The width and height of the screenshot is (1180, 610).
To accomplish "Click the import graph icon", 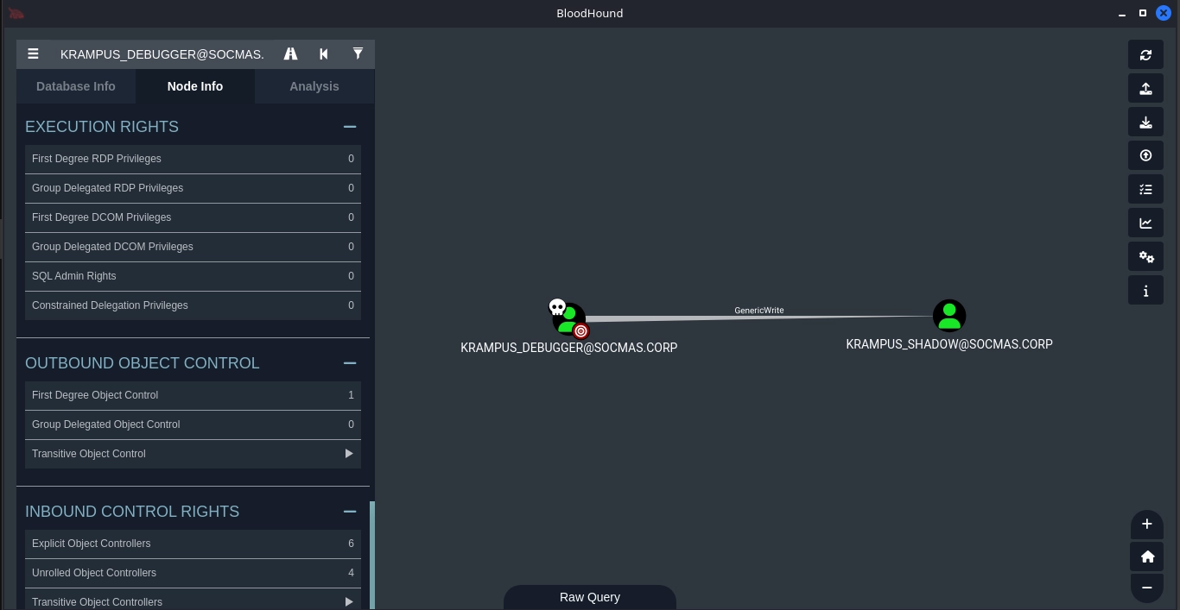I will 1145,122.
